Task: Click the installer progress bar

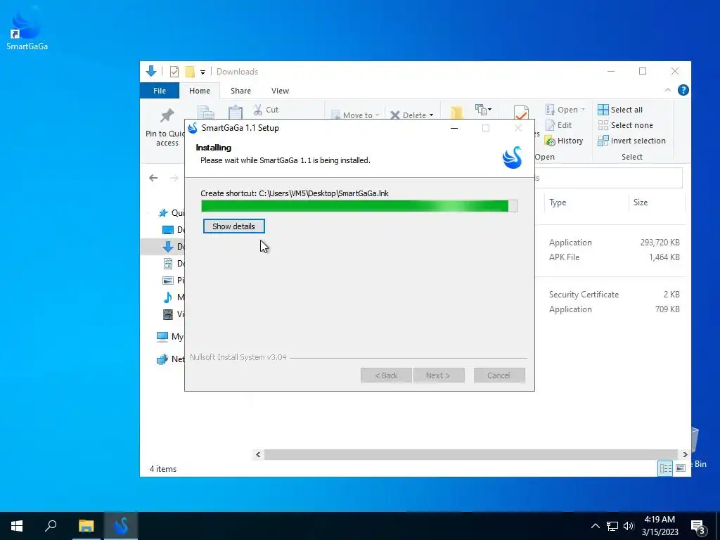Action: pyautogui.click(x=359, y=206)
